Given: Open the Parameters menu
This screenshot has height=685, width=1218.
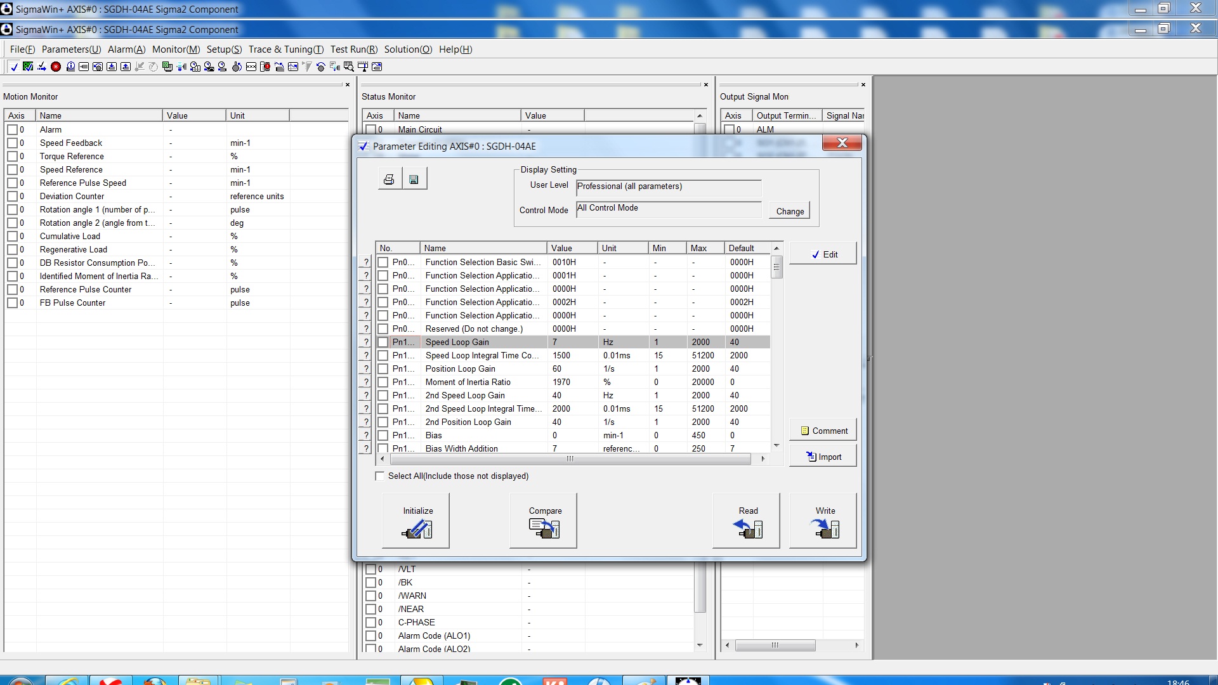Looking at the screenshot, I should 71,49.
